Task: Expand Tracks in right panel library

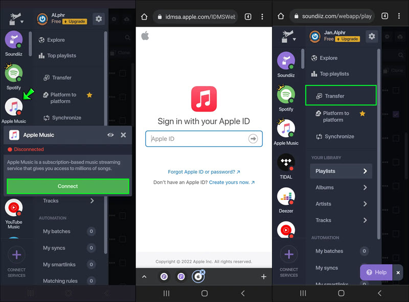Action: (x=341, y=220)
